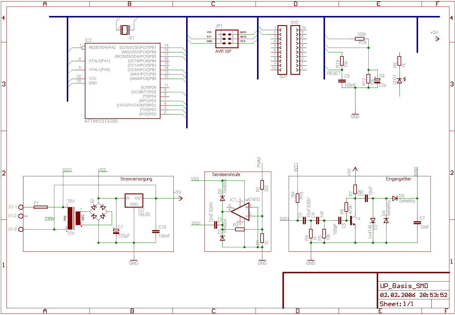Click the 78L05 regulator IC2 box
This screenshot has width=455, height=315.
pyautogui.click(x=134, y=201)
